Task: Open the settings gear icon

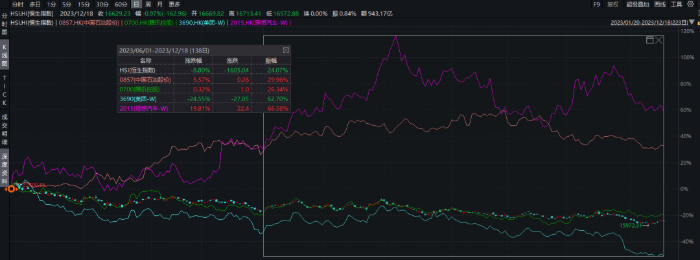Action: pos(691,5)
